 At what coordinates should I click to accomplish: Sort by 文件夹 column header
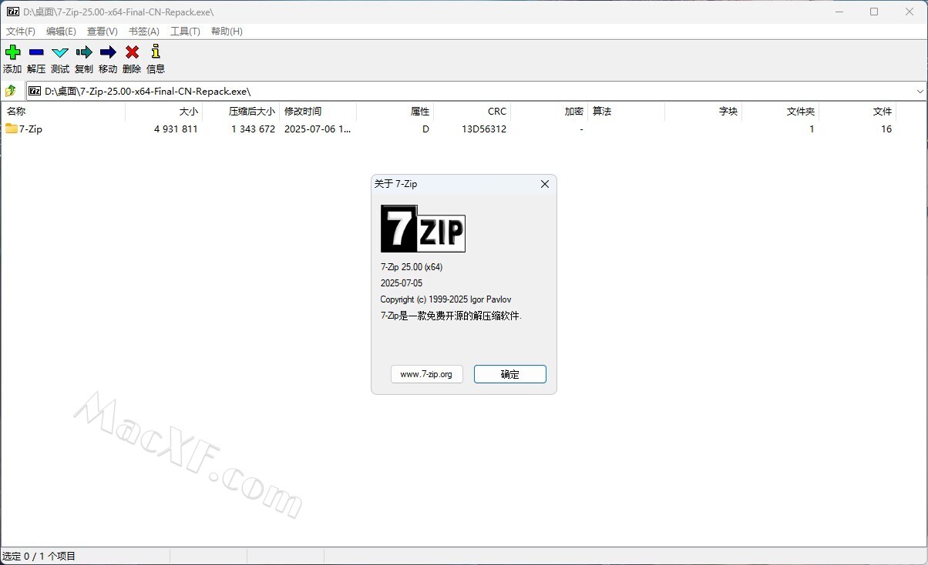pos(780,112)
